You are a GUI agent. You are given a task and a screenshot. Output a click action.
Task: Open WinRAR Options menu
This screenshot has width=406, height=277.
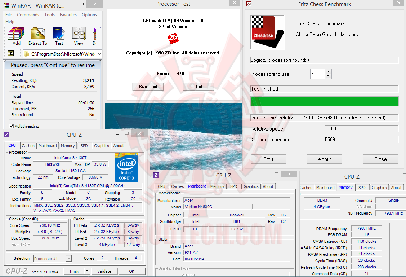pyautogui.click(x=89, y=15)
